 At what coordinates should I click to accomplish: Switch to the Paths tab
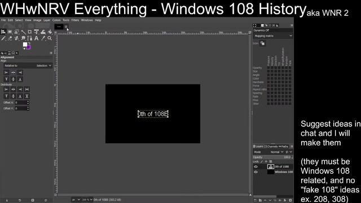pos(283,147)
